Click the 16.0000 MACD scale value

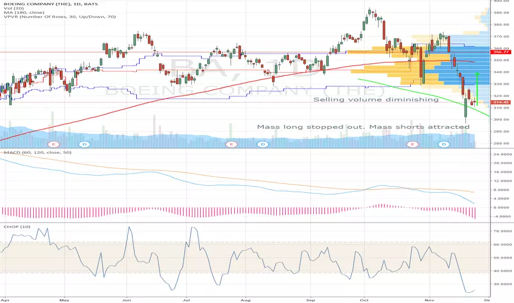tap(502, 172)
